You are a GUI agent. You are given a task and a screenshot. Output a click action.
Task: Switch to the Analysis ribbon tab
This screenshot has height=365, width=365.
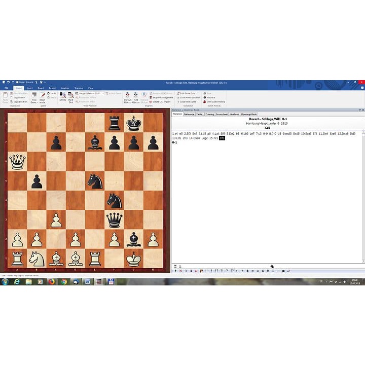(x=65, y=88)
